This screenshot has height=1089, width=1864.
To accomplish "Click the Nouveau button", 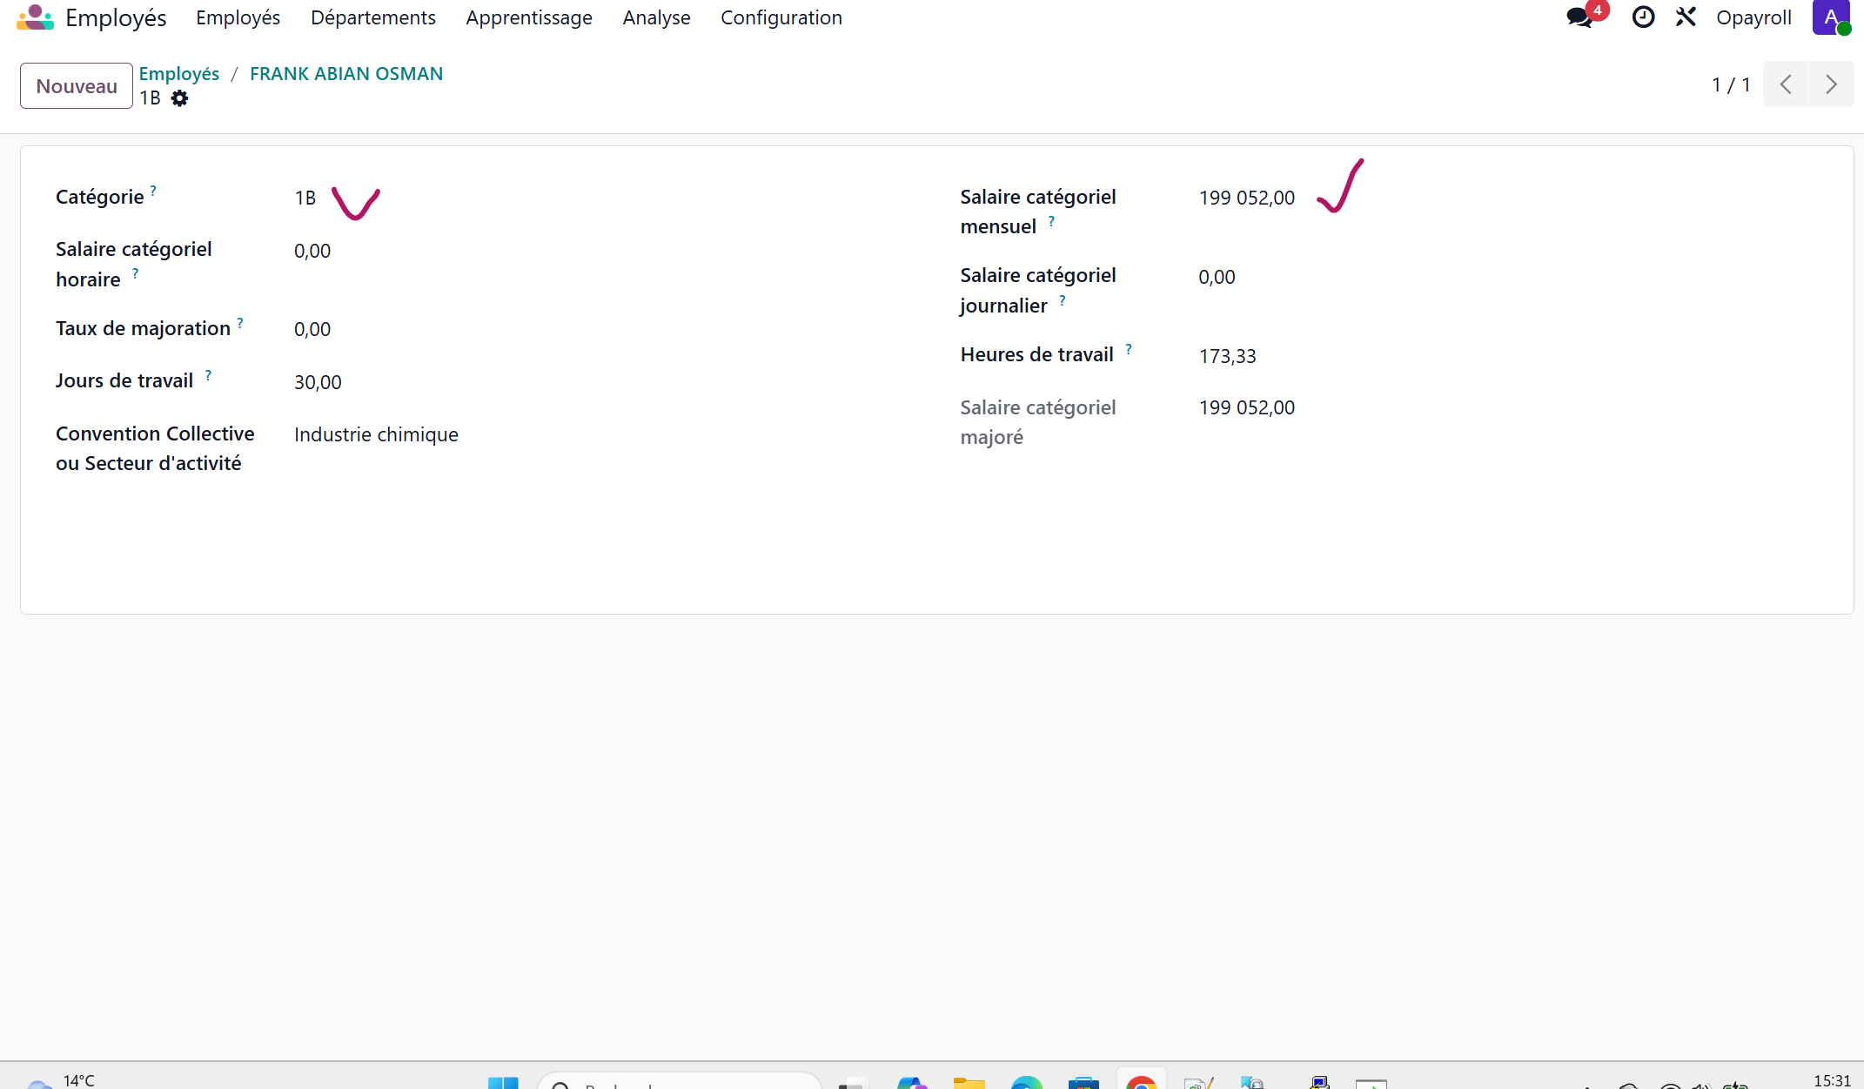I will pyautogui.click(x=77, y=85).
